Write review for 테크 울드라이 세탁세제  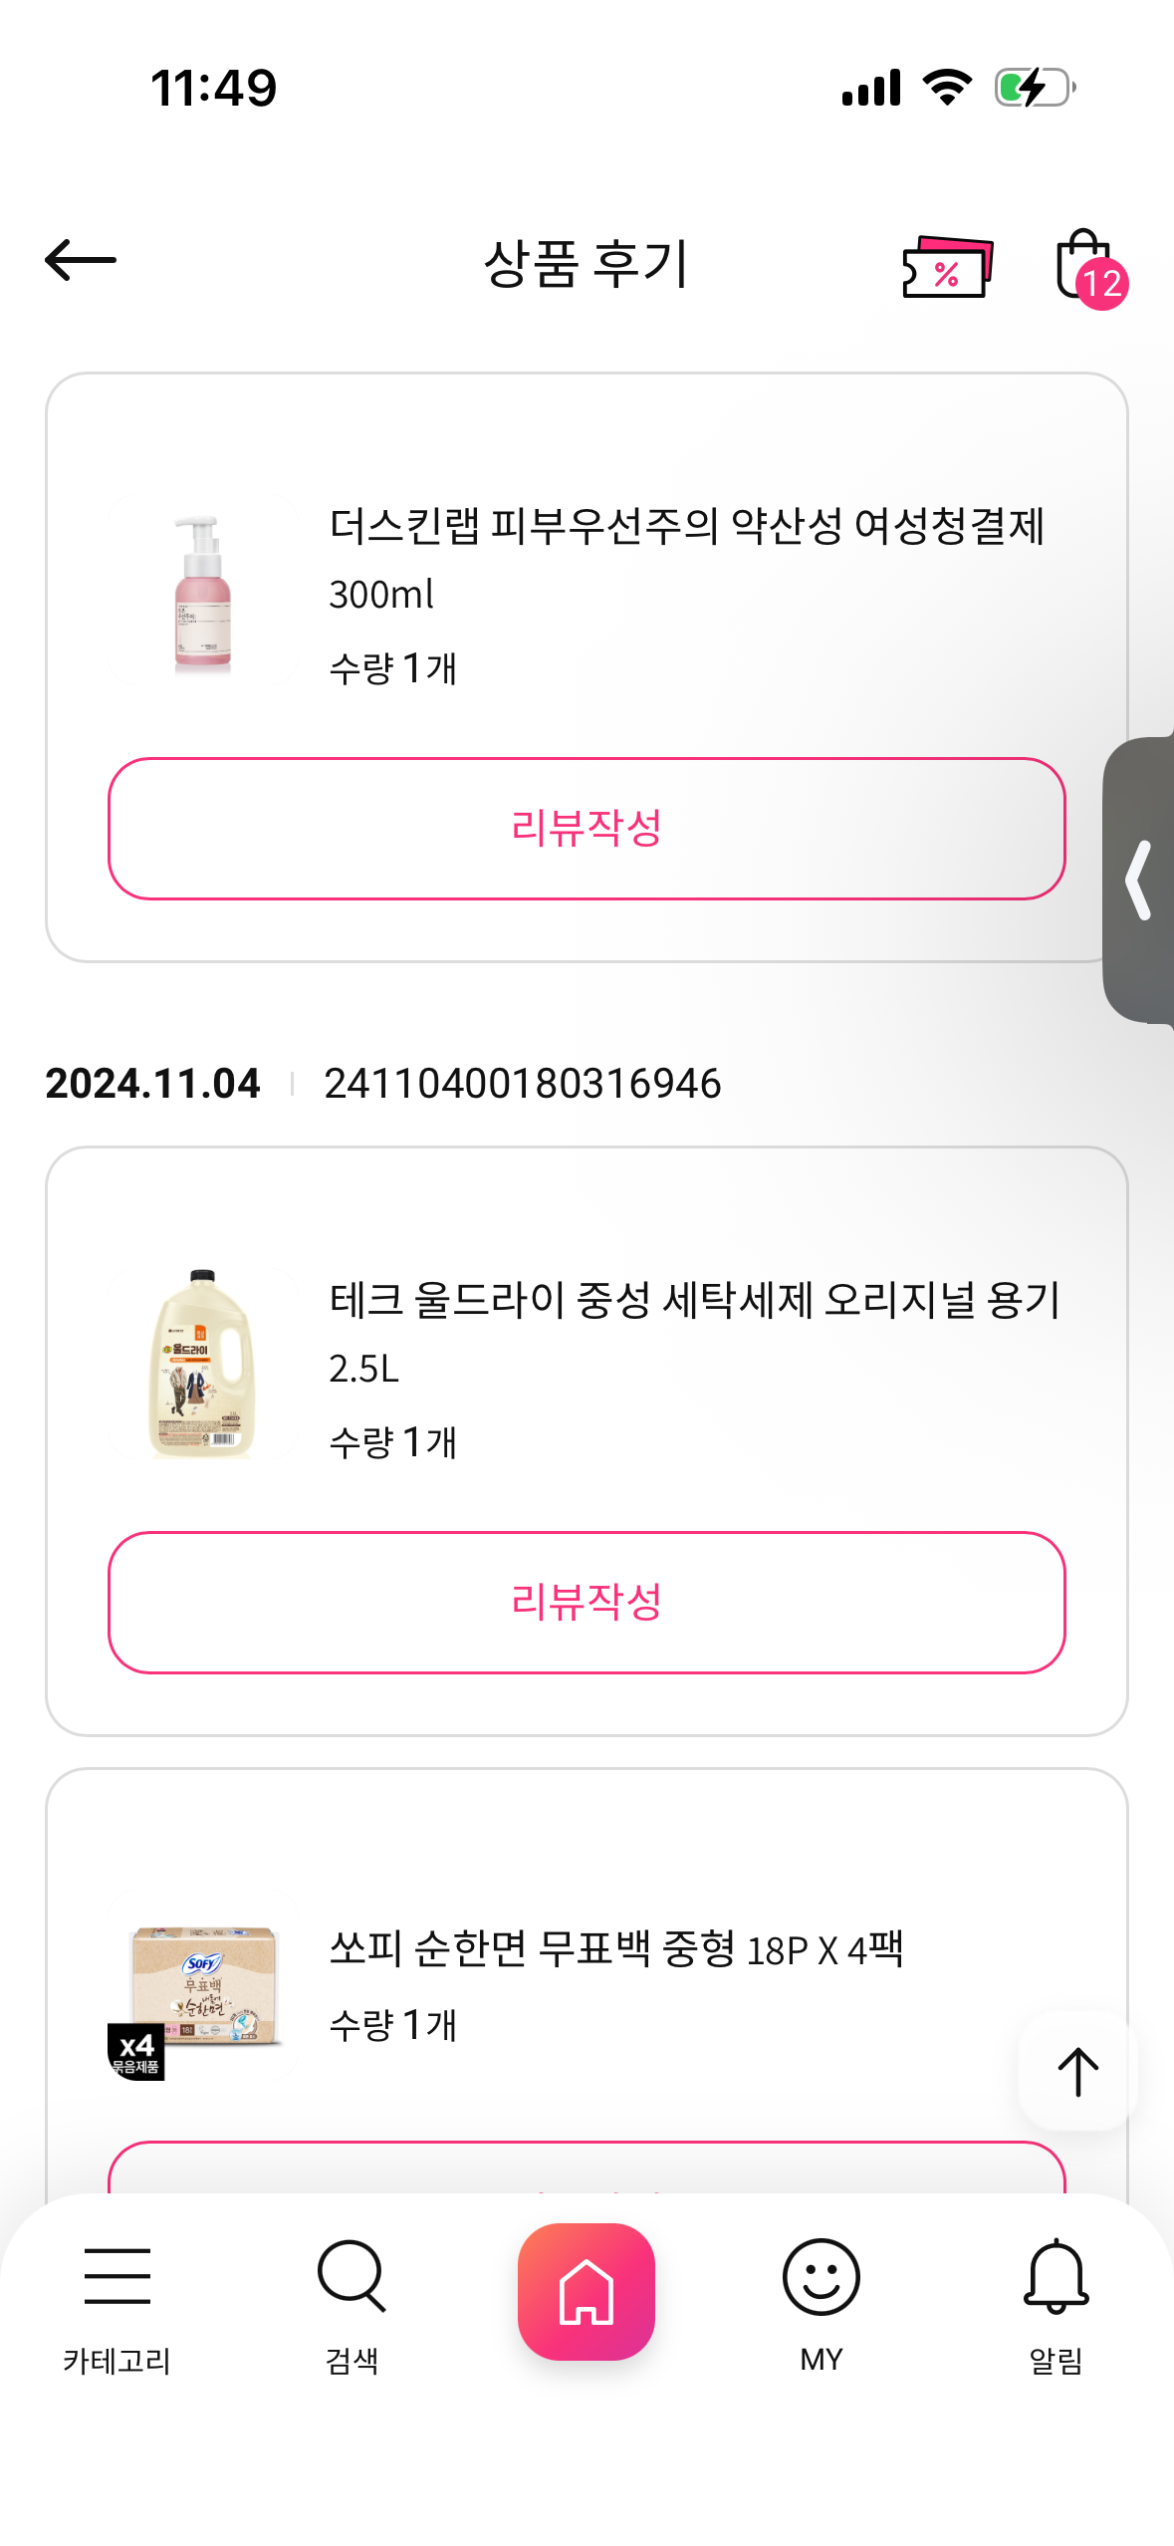[587, 1603]
